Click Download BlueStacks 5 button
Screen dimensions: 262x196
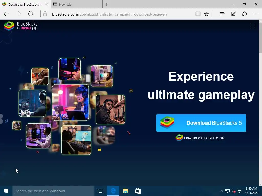click(x=201, y=123)
